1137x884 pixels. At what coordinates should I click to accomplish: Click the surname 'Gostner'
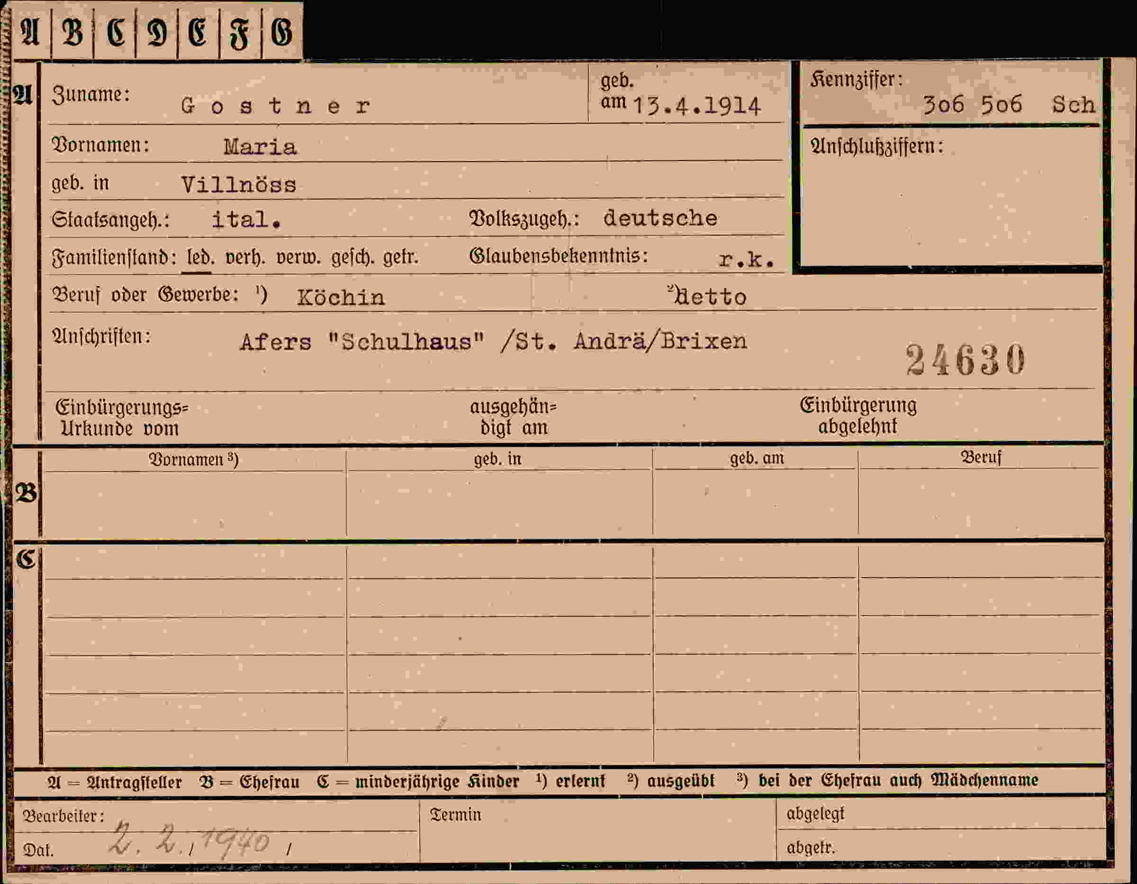(x=276, y=106)
